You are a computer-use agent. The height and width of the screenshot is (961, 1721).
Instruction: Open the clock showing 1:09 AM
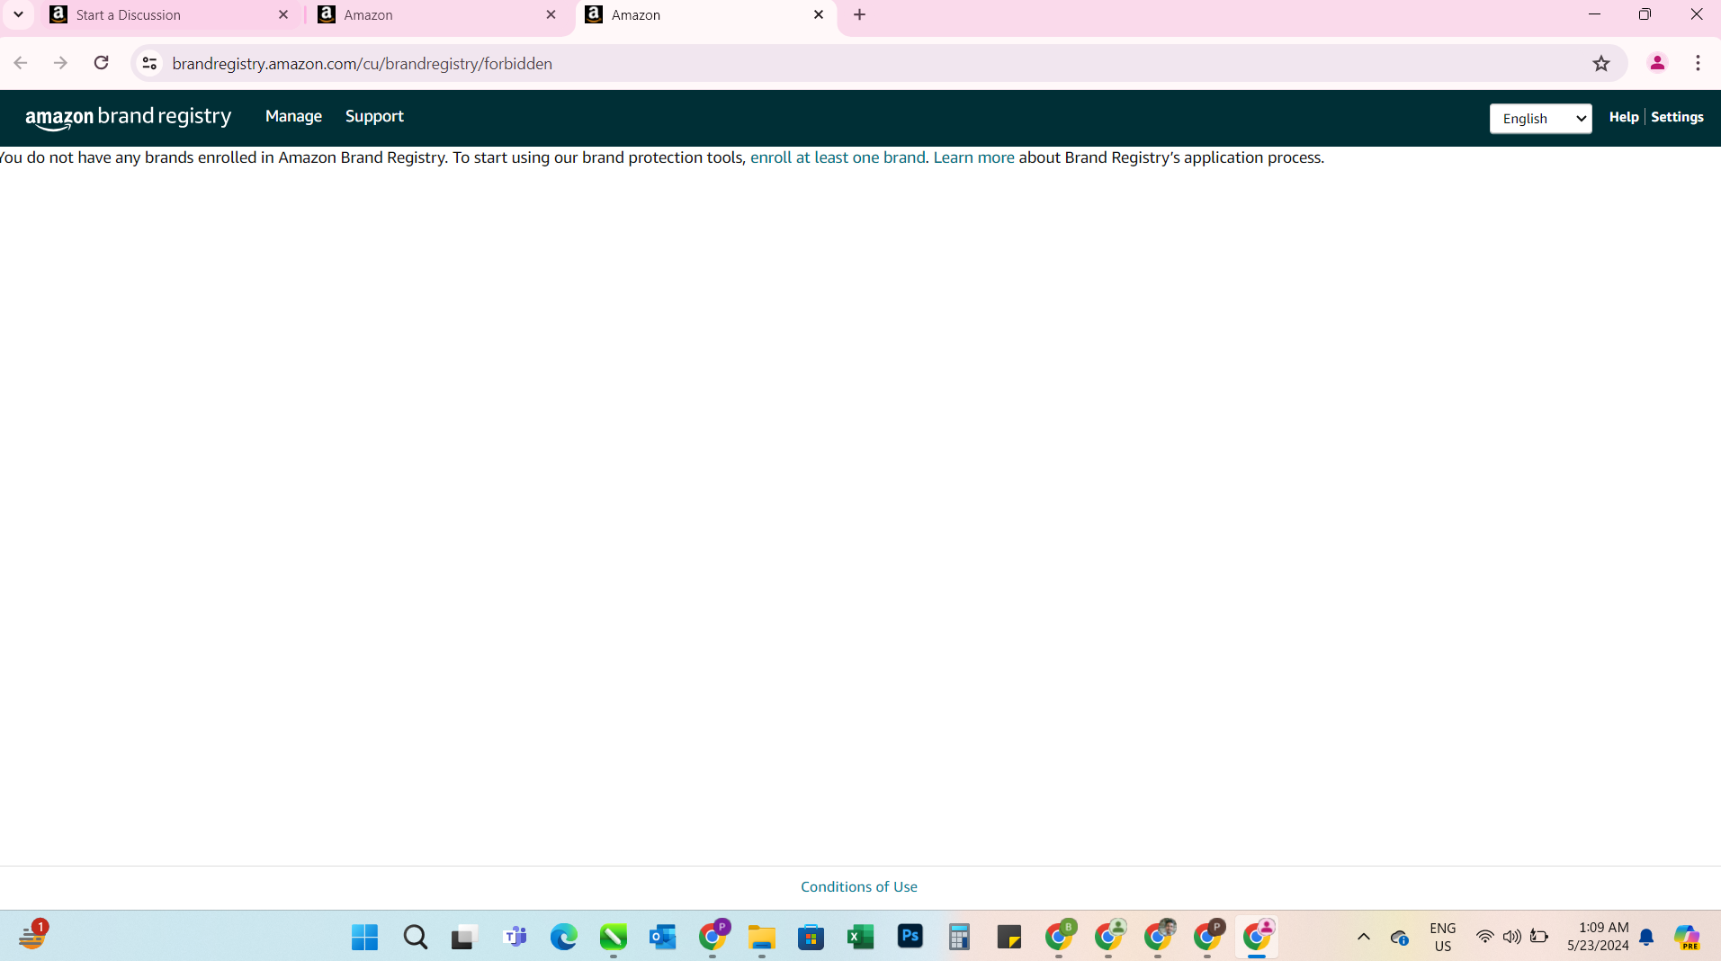[1598, 937]
